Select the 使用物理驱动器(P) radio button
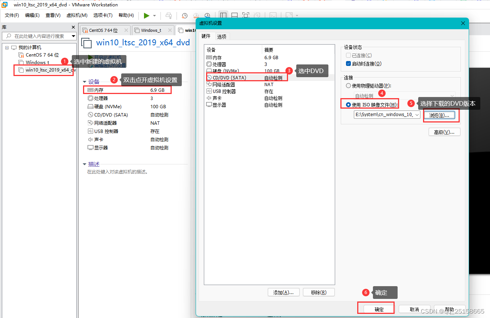The image size is (490, 318). pyautogui.click(x=349, y=86)
